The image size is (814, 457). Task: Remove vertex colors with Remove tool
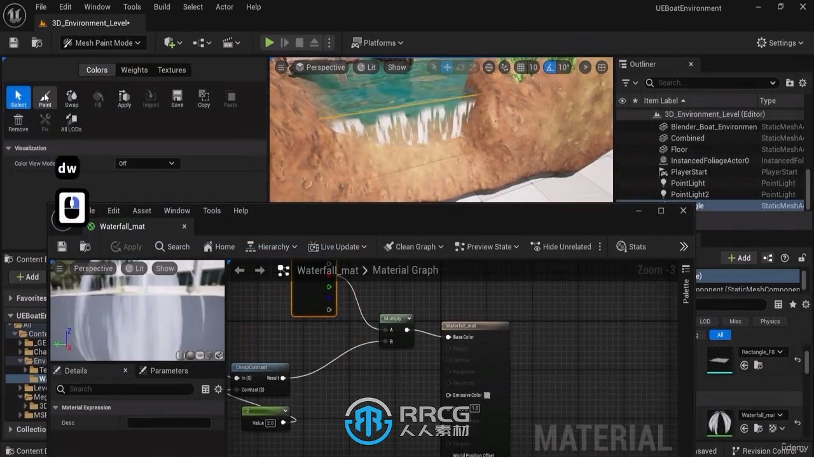18,123
